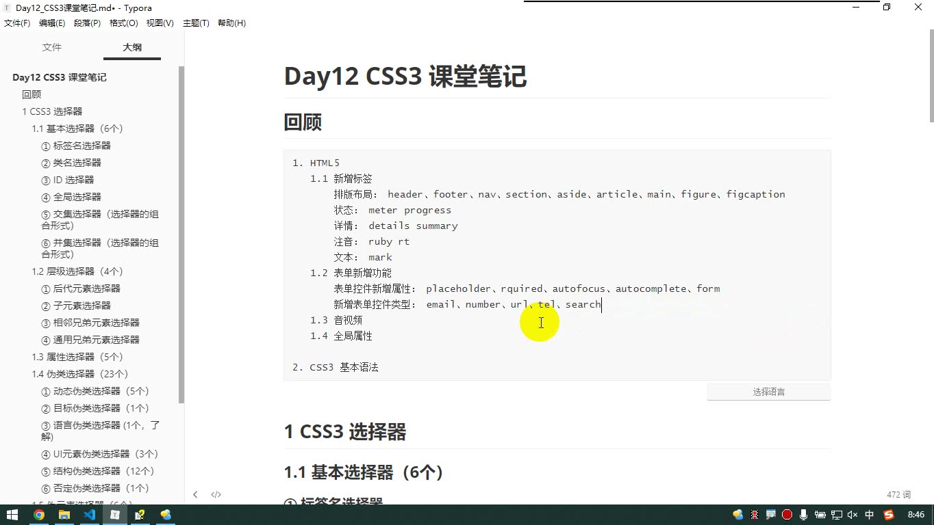This screenshot has width=934, height=525.
Task: Go to ① 标签名选择器 outline entry
Action: 76,146
